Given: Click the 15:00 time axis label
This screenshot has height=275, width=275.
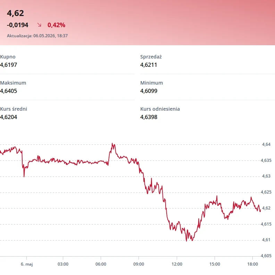Looking at the screenshot, I should (215, 264).
